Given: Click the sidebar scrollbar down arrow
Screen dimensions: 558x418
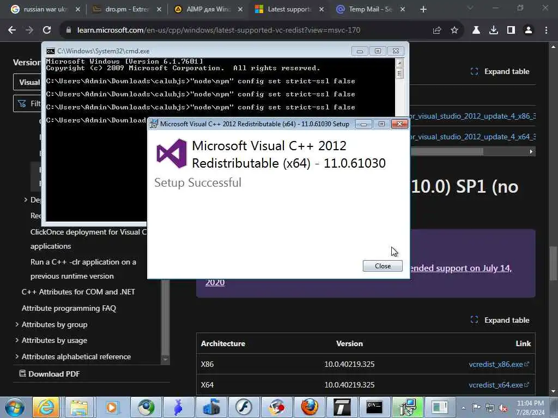Looking at the screenshot, I should coord(166,359).
